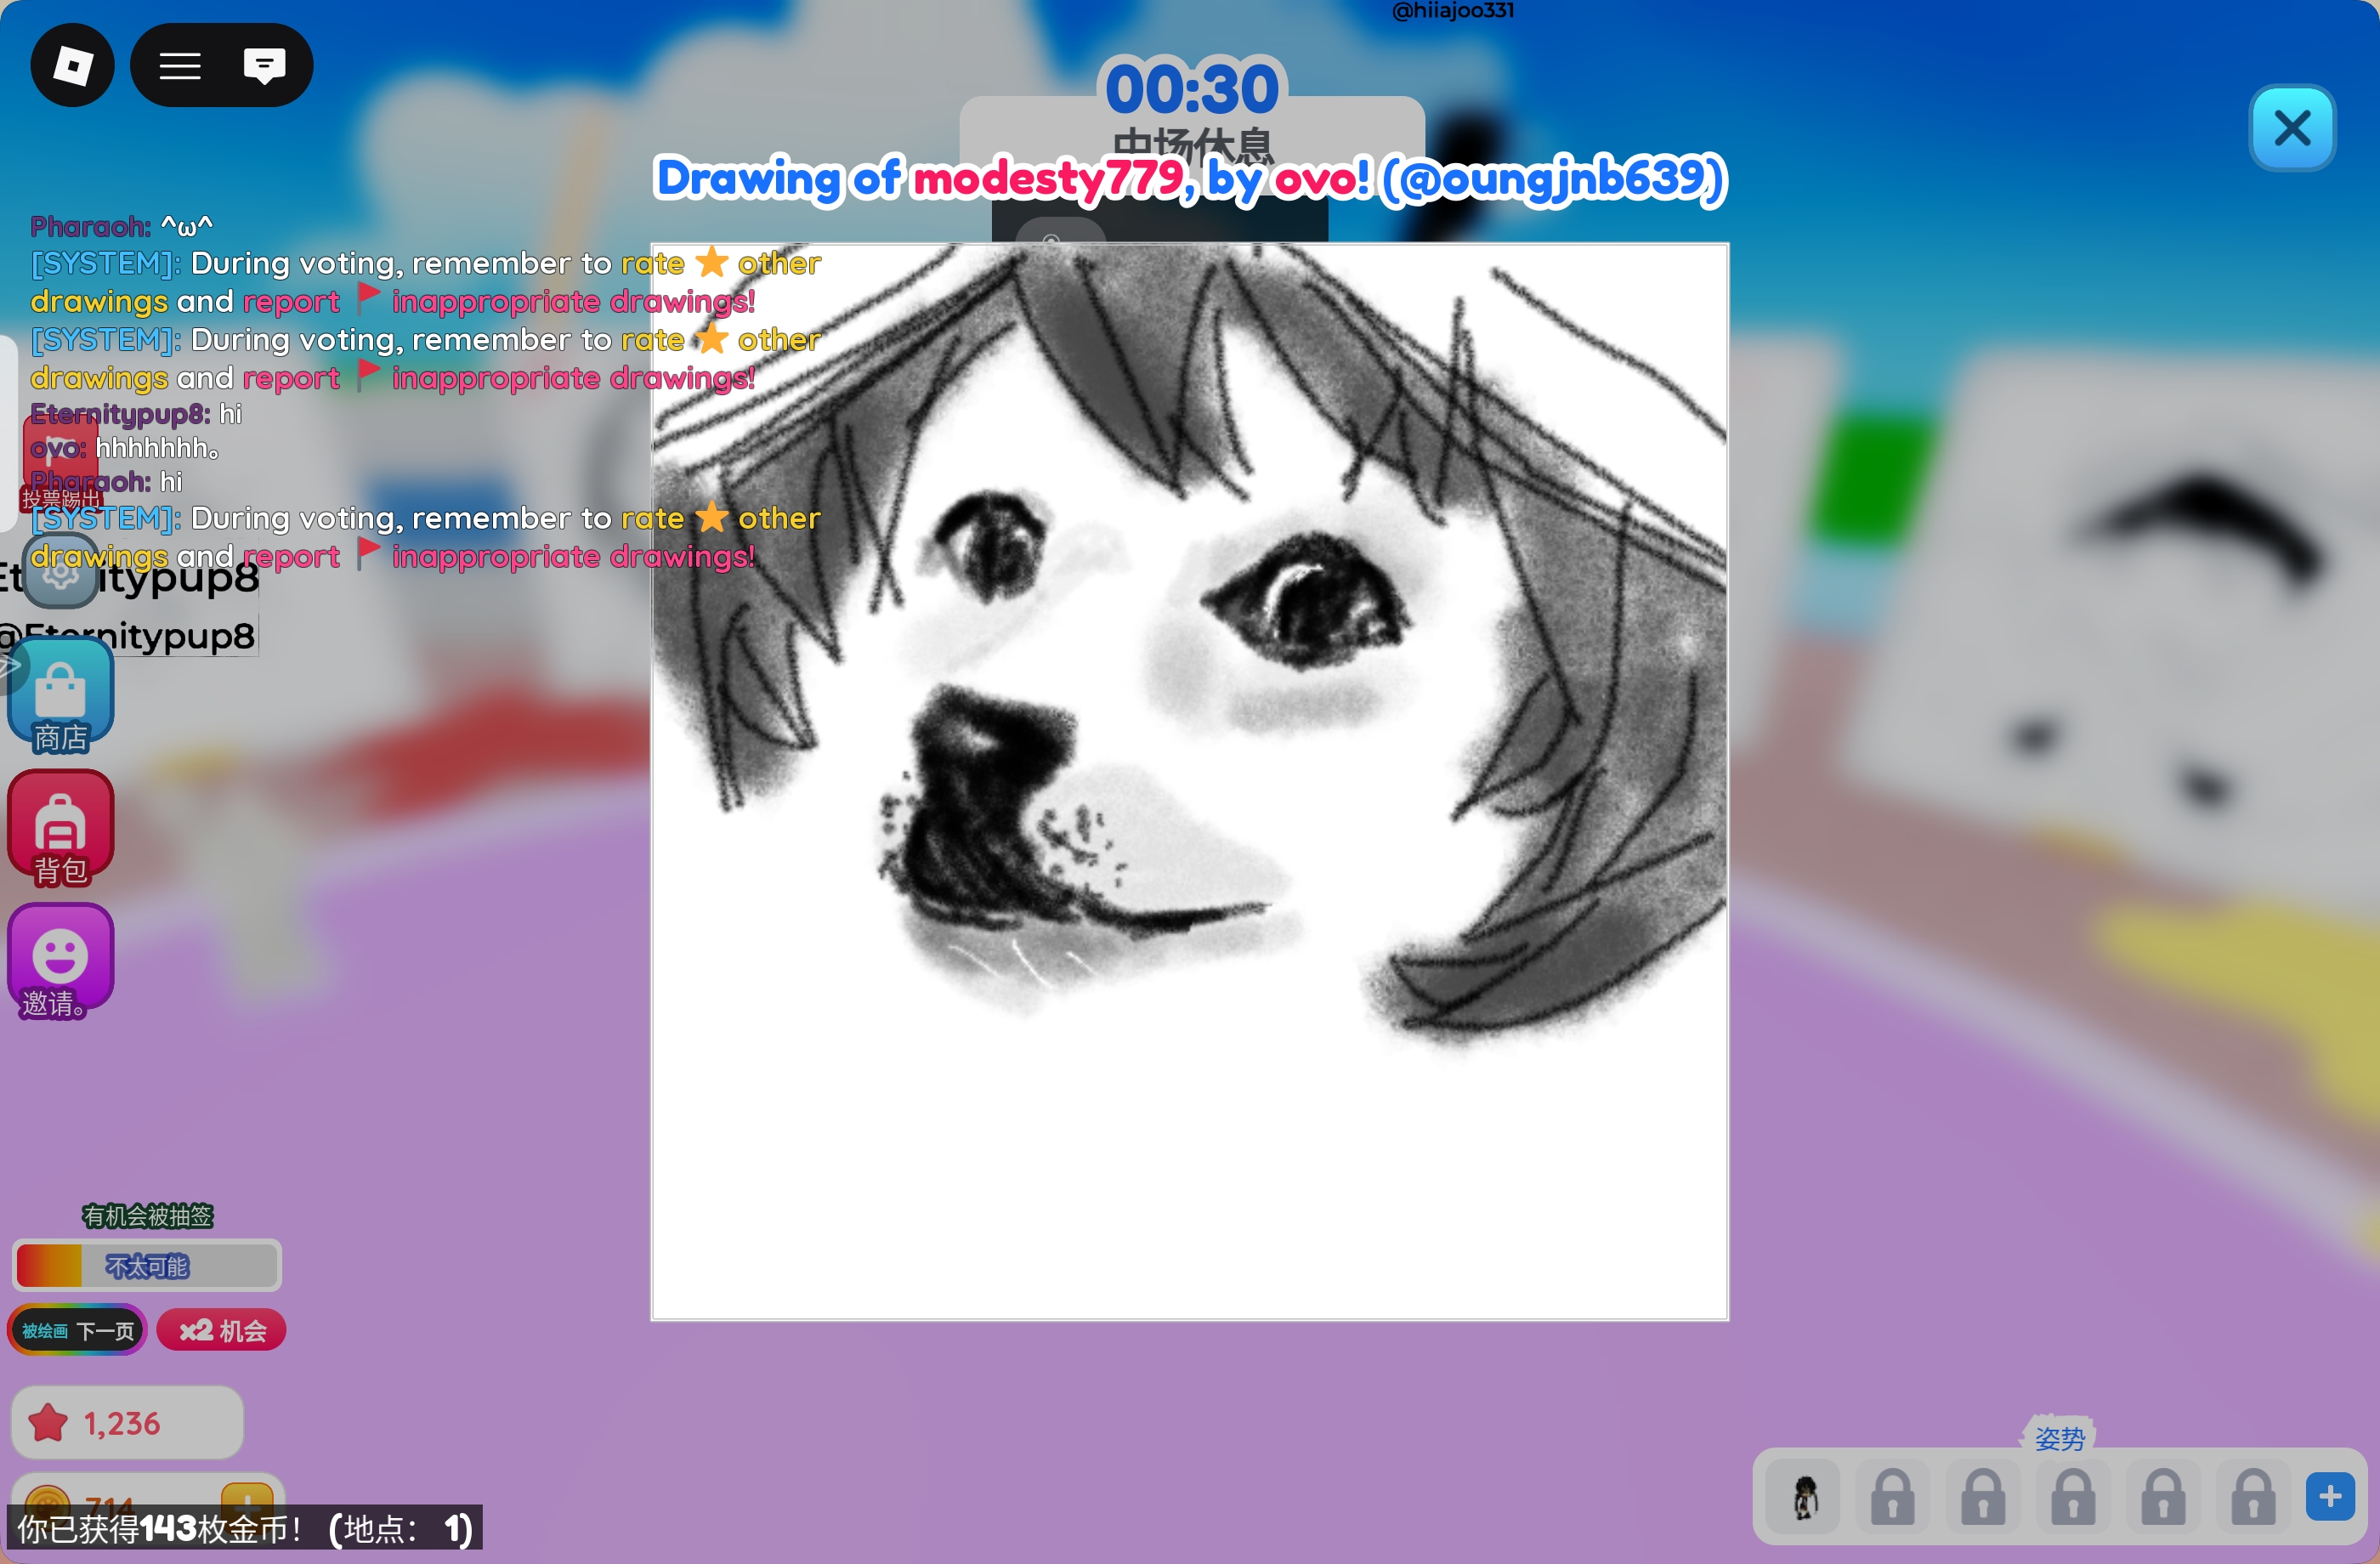Click the red star 1,236 counter
Viewport: 2380px width, 1564px height.
tap(127, 1422)
